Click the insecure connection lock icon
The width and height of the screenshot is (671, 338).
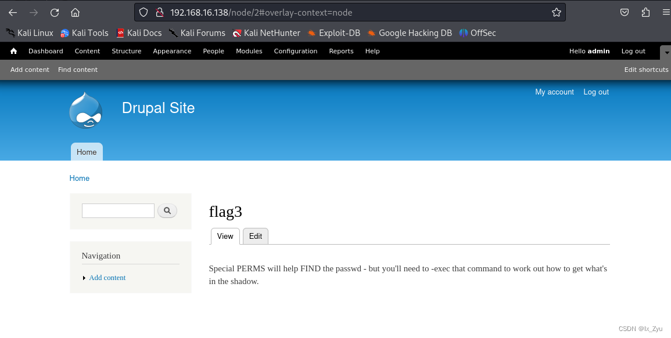[160, 12]
